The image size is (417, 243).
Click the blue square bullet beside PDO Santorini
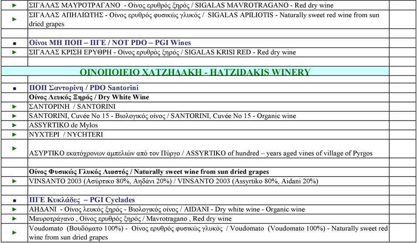pyautogui.click(x=15, y=89)
